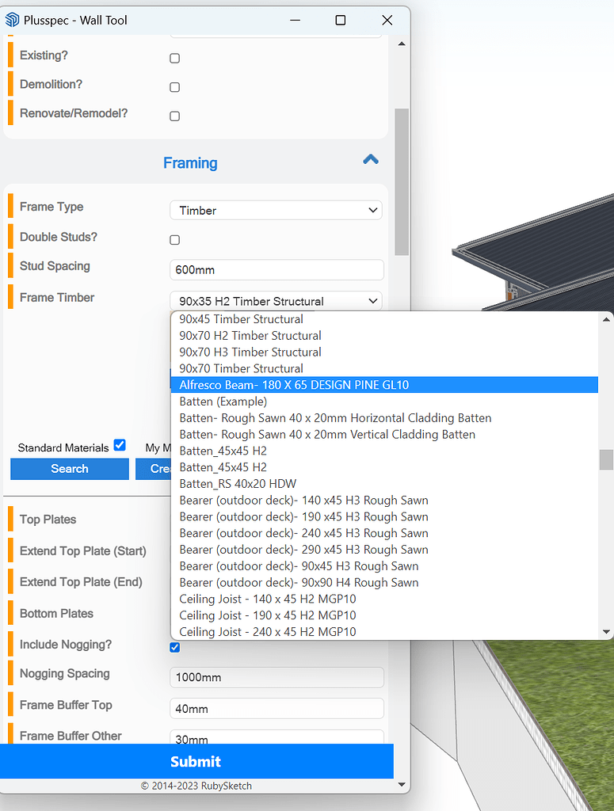Image resolution: width=614 pixels, height=811 pixels.
Task: Enable the Demolition? checkbox
Action: pos(175,87)
